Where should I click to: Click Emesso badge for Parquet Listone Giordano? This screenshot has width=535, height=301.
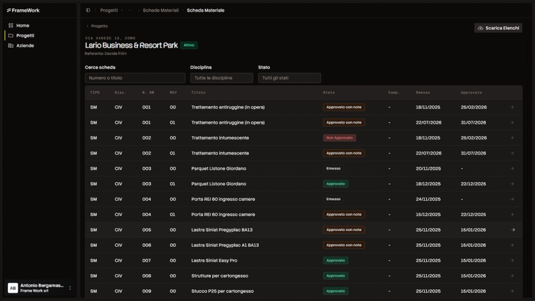(333, 168)
